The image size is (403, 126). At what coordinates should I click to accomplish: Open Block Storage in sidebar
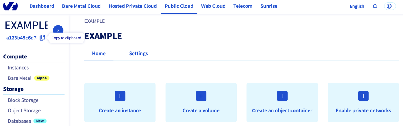pyautogui.click(x=23, y=100)
